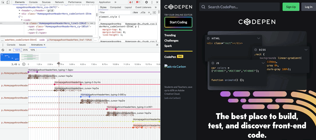Select the first blue animation group thumbnail
This screenshot has width=316, height=140.
click(10, 57)
